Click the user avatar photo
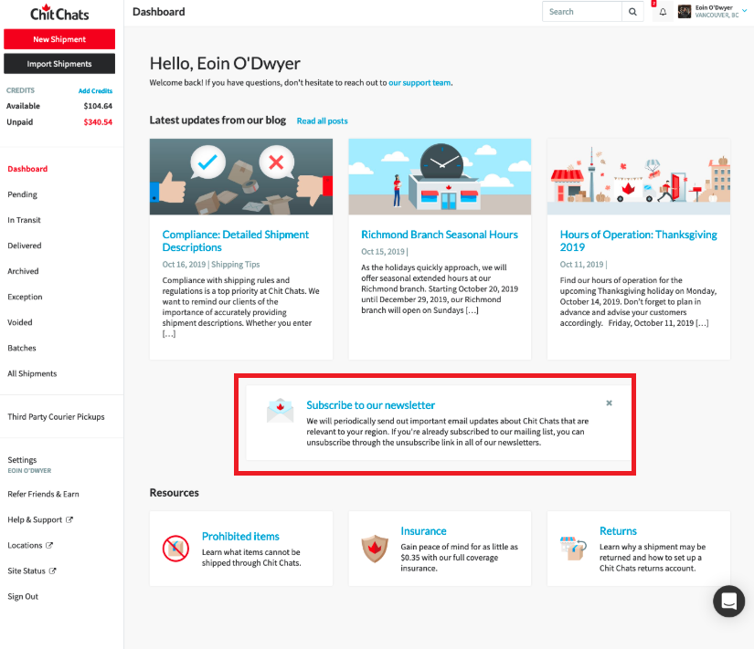 685,11
